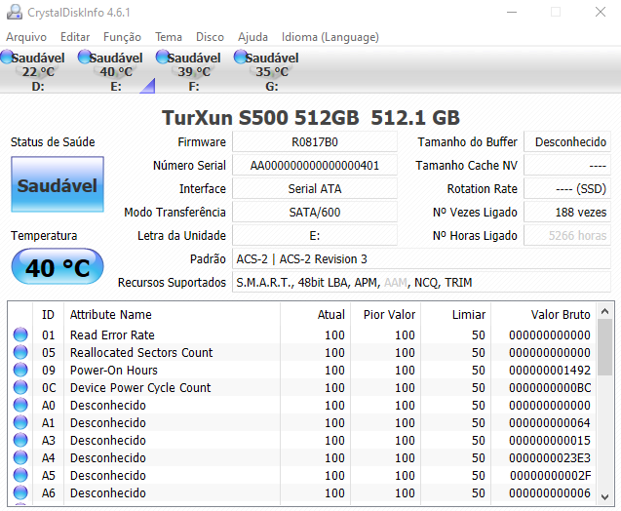Click the status orb for Device Power Cycle Count

pos(20,387)
